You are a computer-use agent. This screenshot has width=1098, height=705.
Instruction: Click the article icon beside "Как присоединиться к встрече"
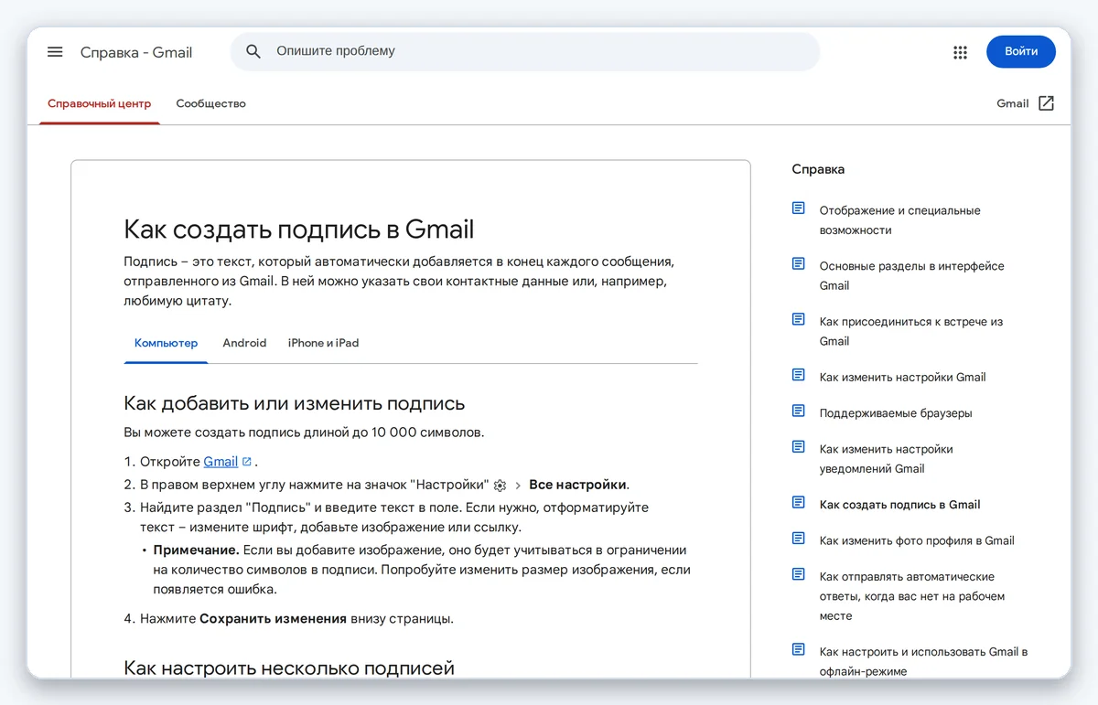(799, 320)
